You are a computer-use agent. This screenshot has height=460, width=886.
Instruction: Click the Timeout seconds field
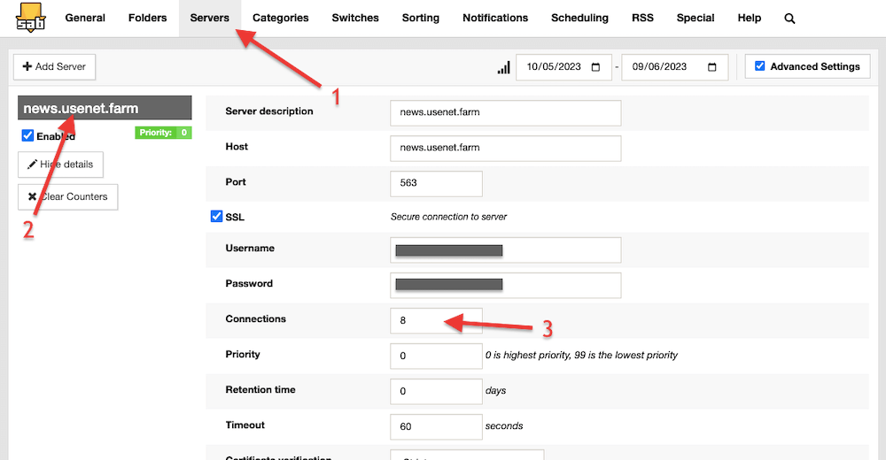pos(435,426)
